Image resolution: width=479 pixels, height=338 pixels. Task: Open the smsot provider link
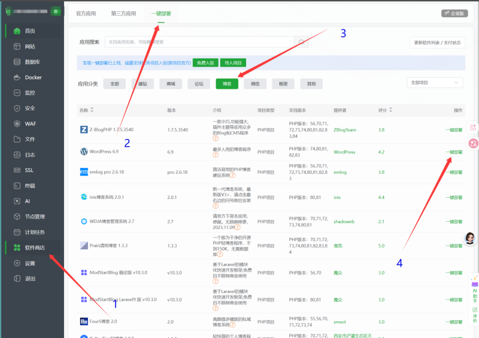point(339,322)
